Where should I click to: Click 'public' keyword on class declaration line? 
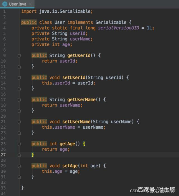(x=29, y=22)
